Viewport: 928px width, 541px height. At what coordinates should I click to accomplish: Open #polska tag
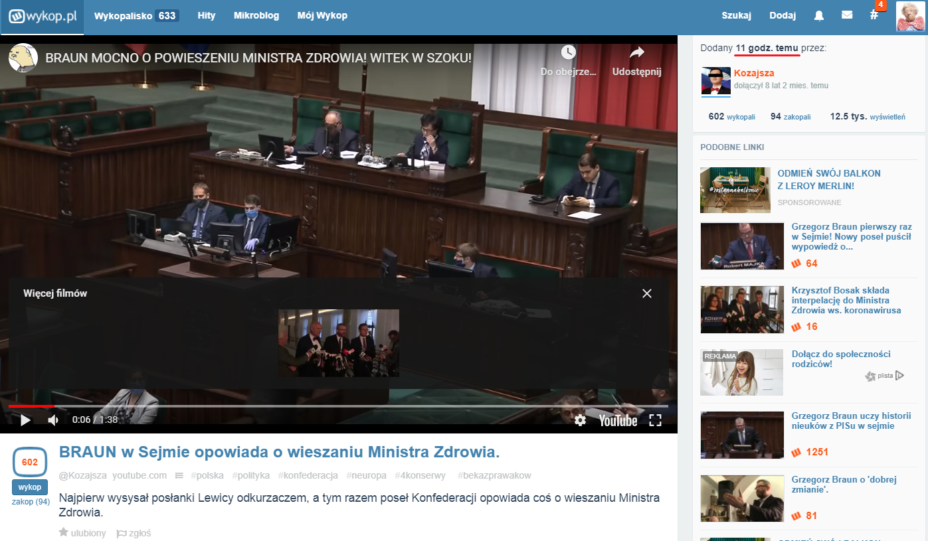(x=207, y=475)
